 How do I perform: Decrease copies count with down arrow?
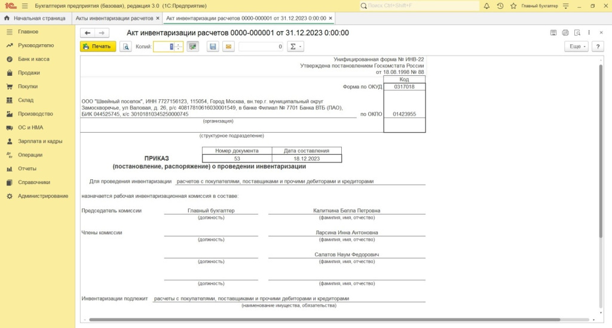click(178, 49)
